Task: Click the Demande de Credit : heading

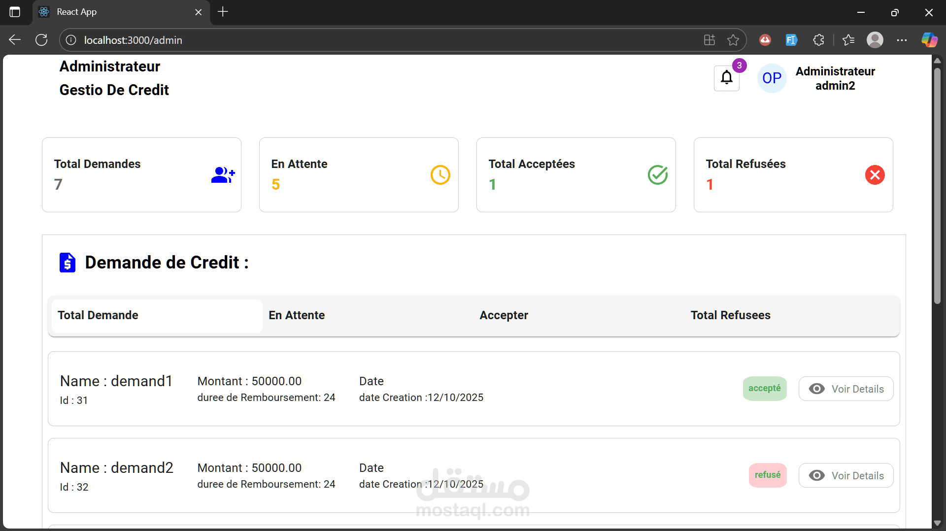Action: 167,263
